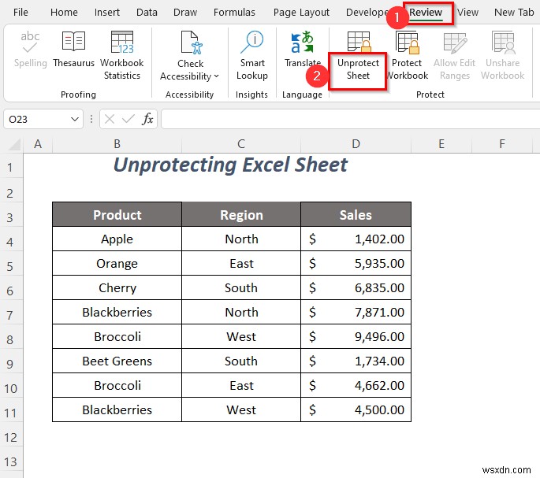This screenshot has height=478, width=540.
Task: Select column E header
Action: pos(441,144)
